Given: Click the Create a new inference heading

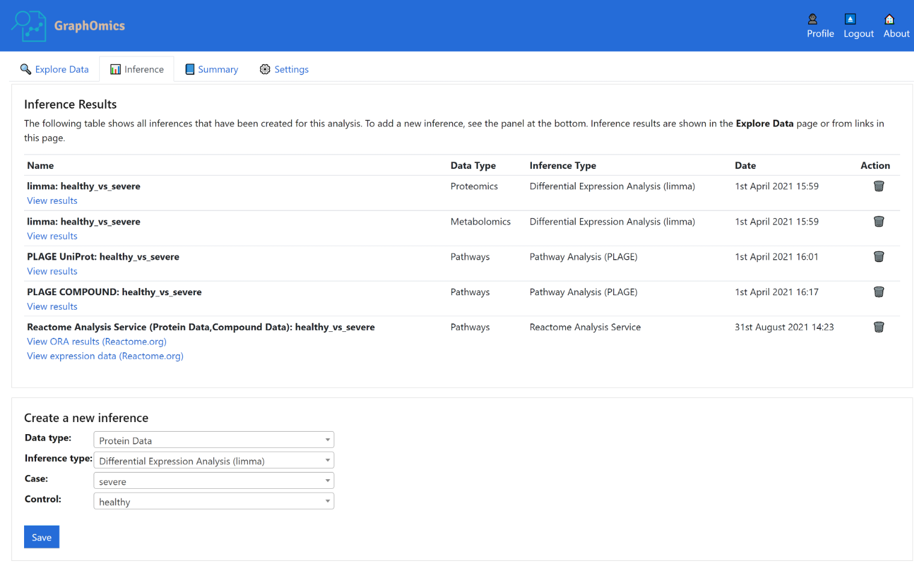Looking at the screenshot, I should [x=86, y=418].
